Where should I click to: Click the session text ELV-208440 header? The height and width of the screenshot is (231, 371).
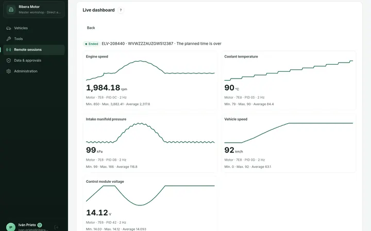(161, 44)
